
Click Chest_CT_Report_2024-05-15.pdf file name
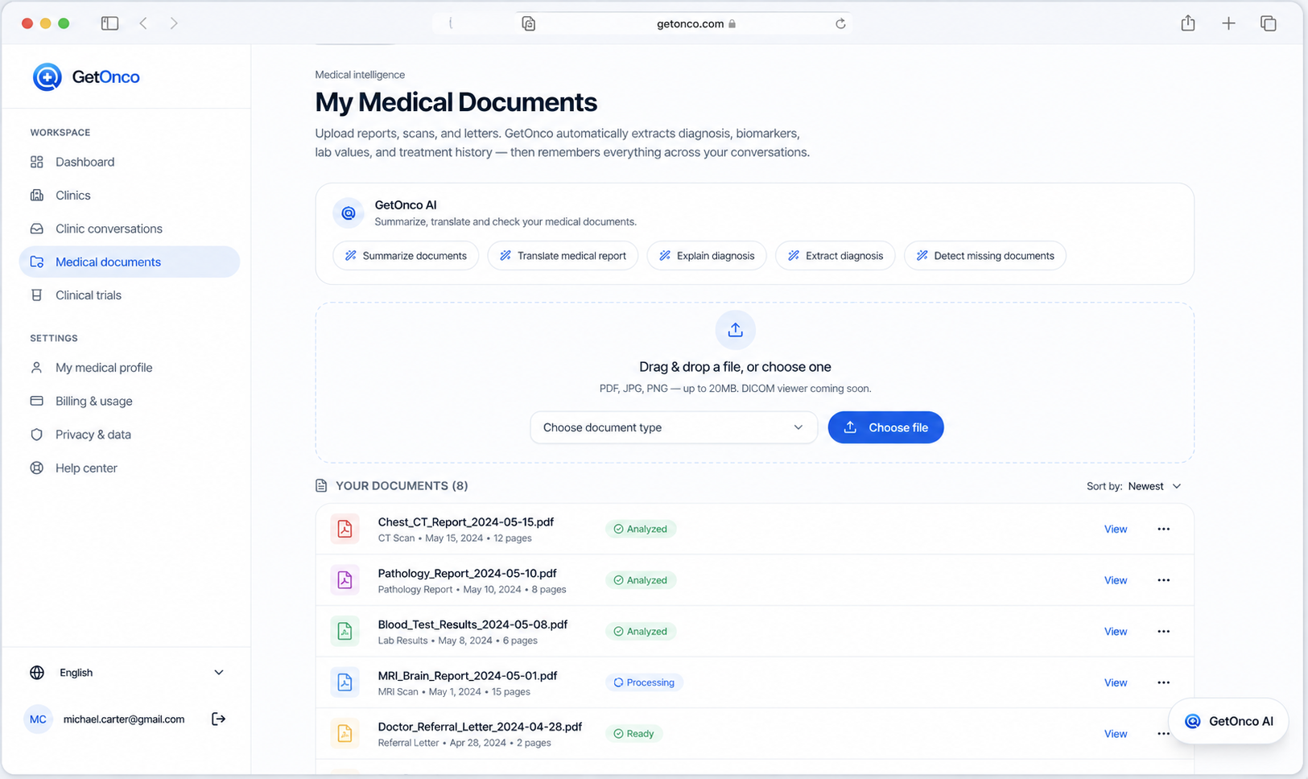466,522
